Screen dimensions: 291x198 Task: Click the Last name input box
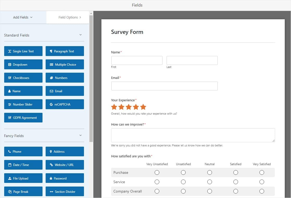[192, 60]
